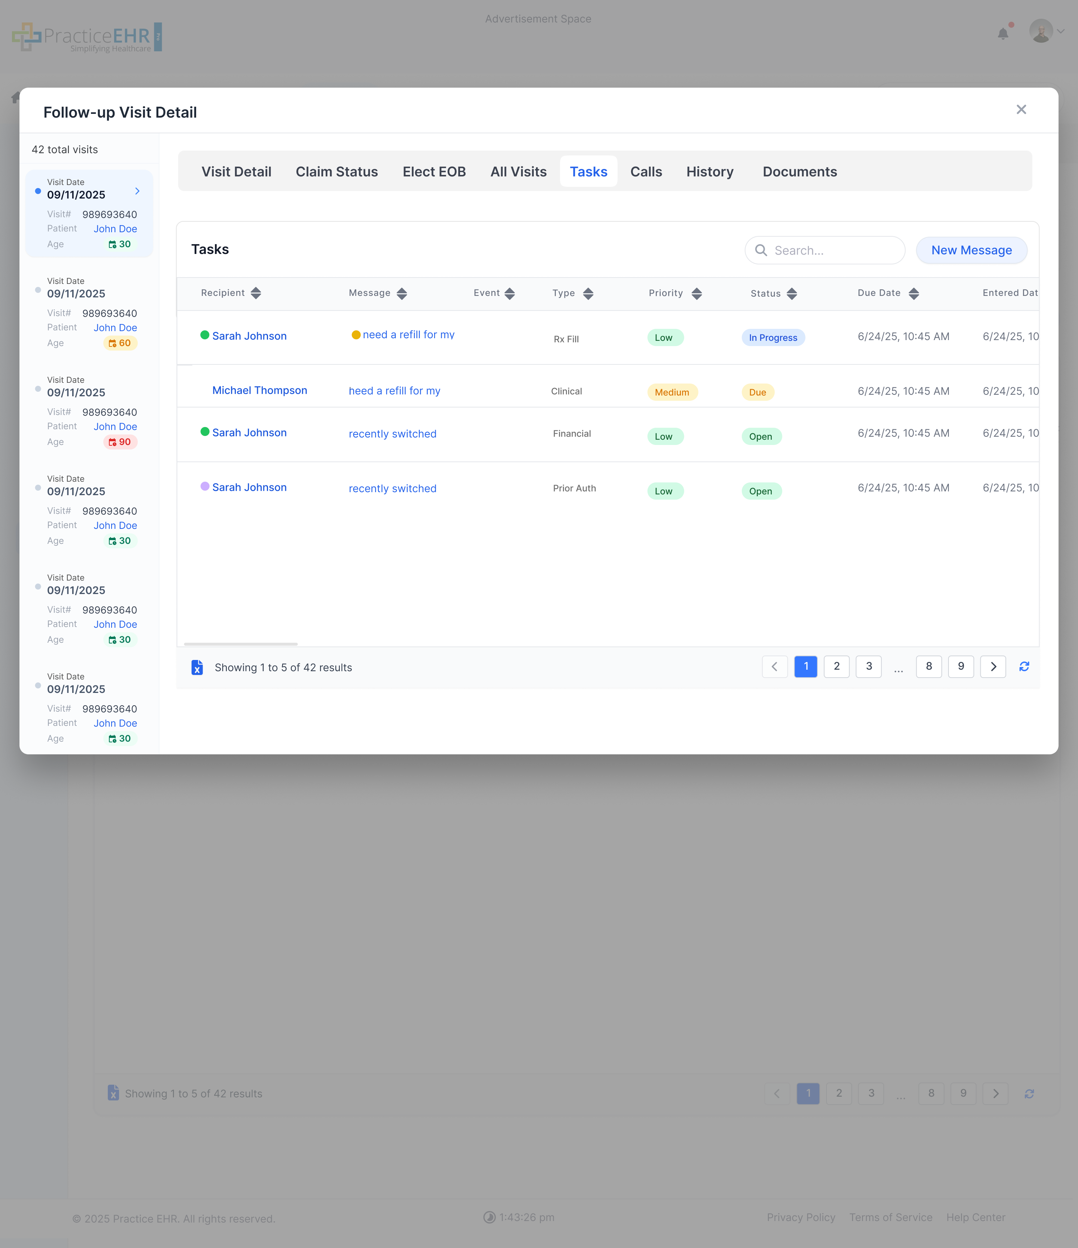Image resolution: width=1078 pixels, height=1248 pixels.
Task: Open notifications via the bell icon
Action: (1003, 34)
